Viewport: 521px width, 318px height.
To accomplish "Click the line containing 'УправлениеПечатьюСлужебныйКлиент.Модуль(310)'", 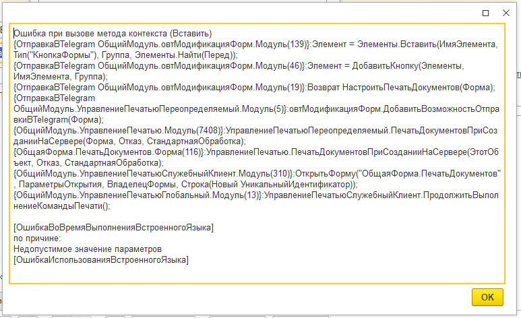I will [x=257, y=174].
